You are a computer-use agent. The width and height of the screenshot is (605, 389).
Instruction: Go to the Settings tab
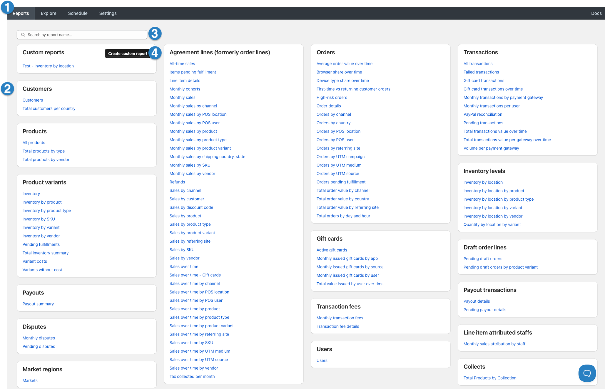(x=108, y=13)
